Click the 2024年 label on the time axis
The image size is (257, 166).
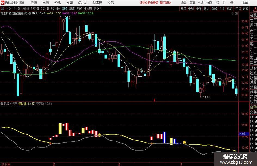[6, 164]
